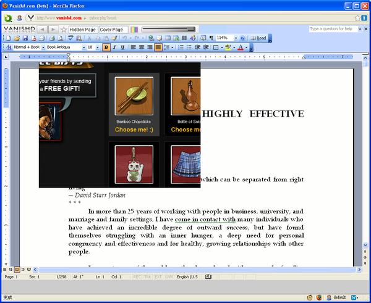This screenshot has width=371, height=303.
Task: Click the Read button
Action: (258, 38)
